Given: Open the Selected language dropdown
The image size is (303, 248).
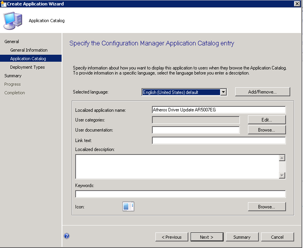Looking at the screenshot, I should pyautogui.click(x=223, y=92).
